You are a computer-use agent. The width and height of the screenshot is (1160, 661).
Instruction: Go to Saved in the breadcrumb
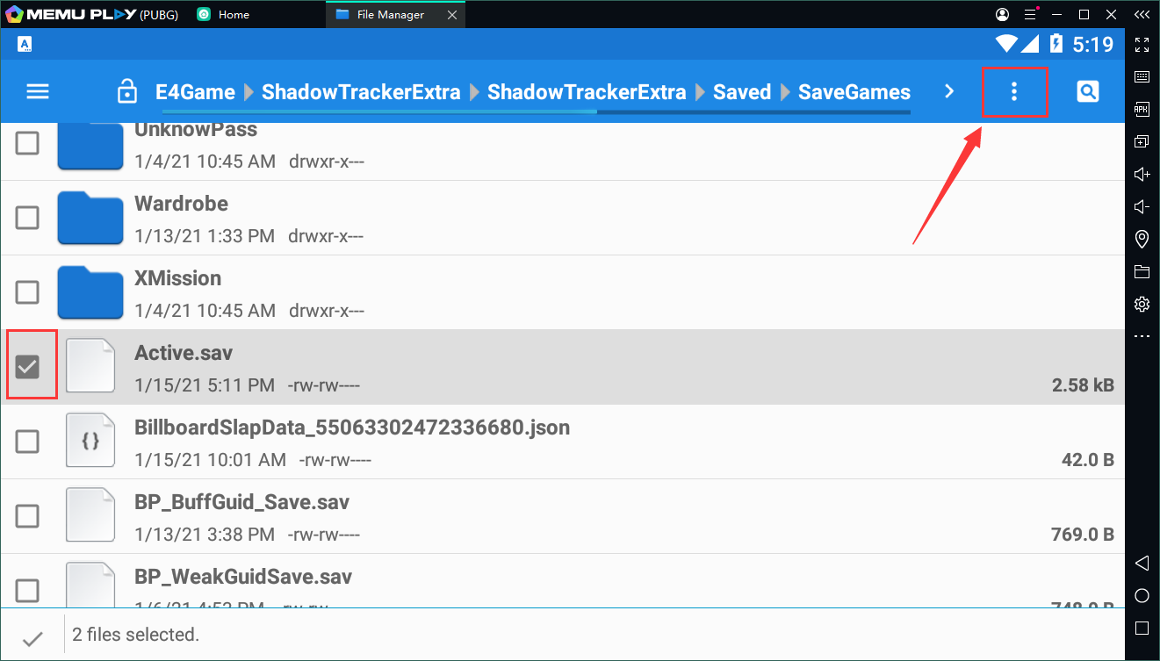click(x=741, y=92)
